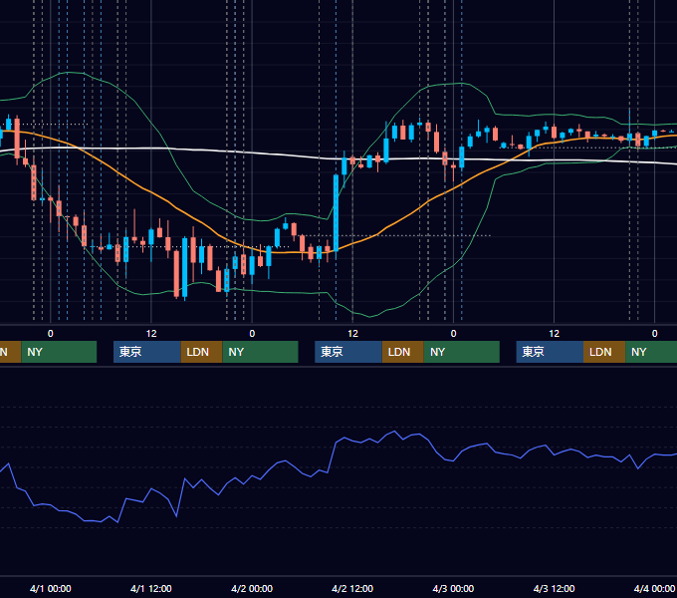
Task: Click the 4/2 12:00 time axis label
Action: 352,588
